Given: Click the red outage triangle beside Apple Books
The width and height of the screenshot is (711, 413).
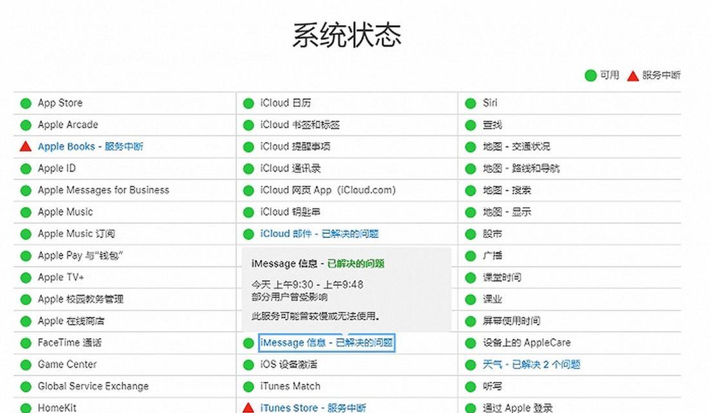Looking at the screenshot, I should pyautogui.click(x=26, y=146).
